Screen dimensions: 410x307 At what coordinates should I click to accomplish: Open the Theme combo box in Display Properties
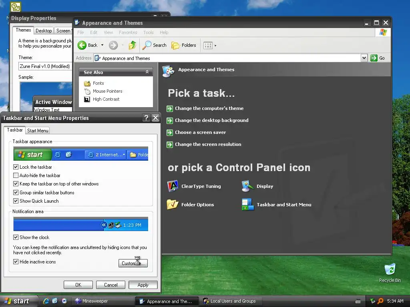click(x=45, y=66)
